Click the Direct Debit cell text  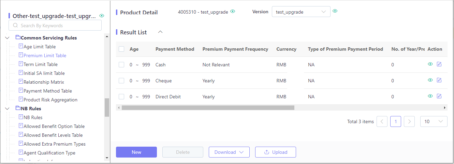(168, 97)
